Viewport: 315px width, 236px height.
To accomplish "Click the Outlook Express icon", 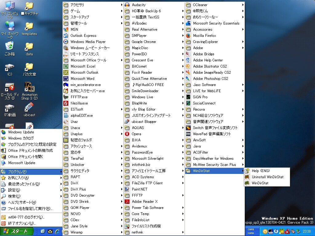I will click(x=66, y=36).
